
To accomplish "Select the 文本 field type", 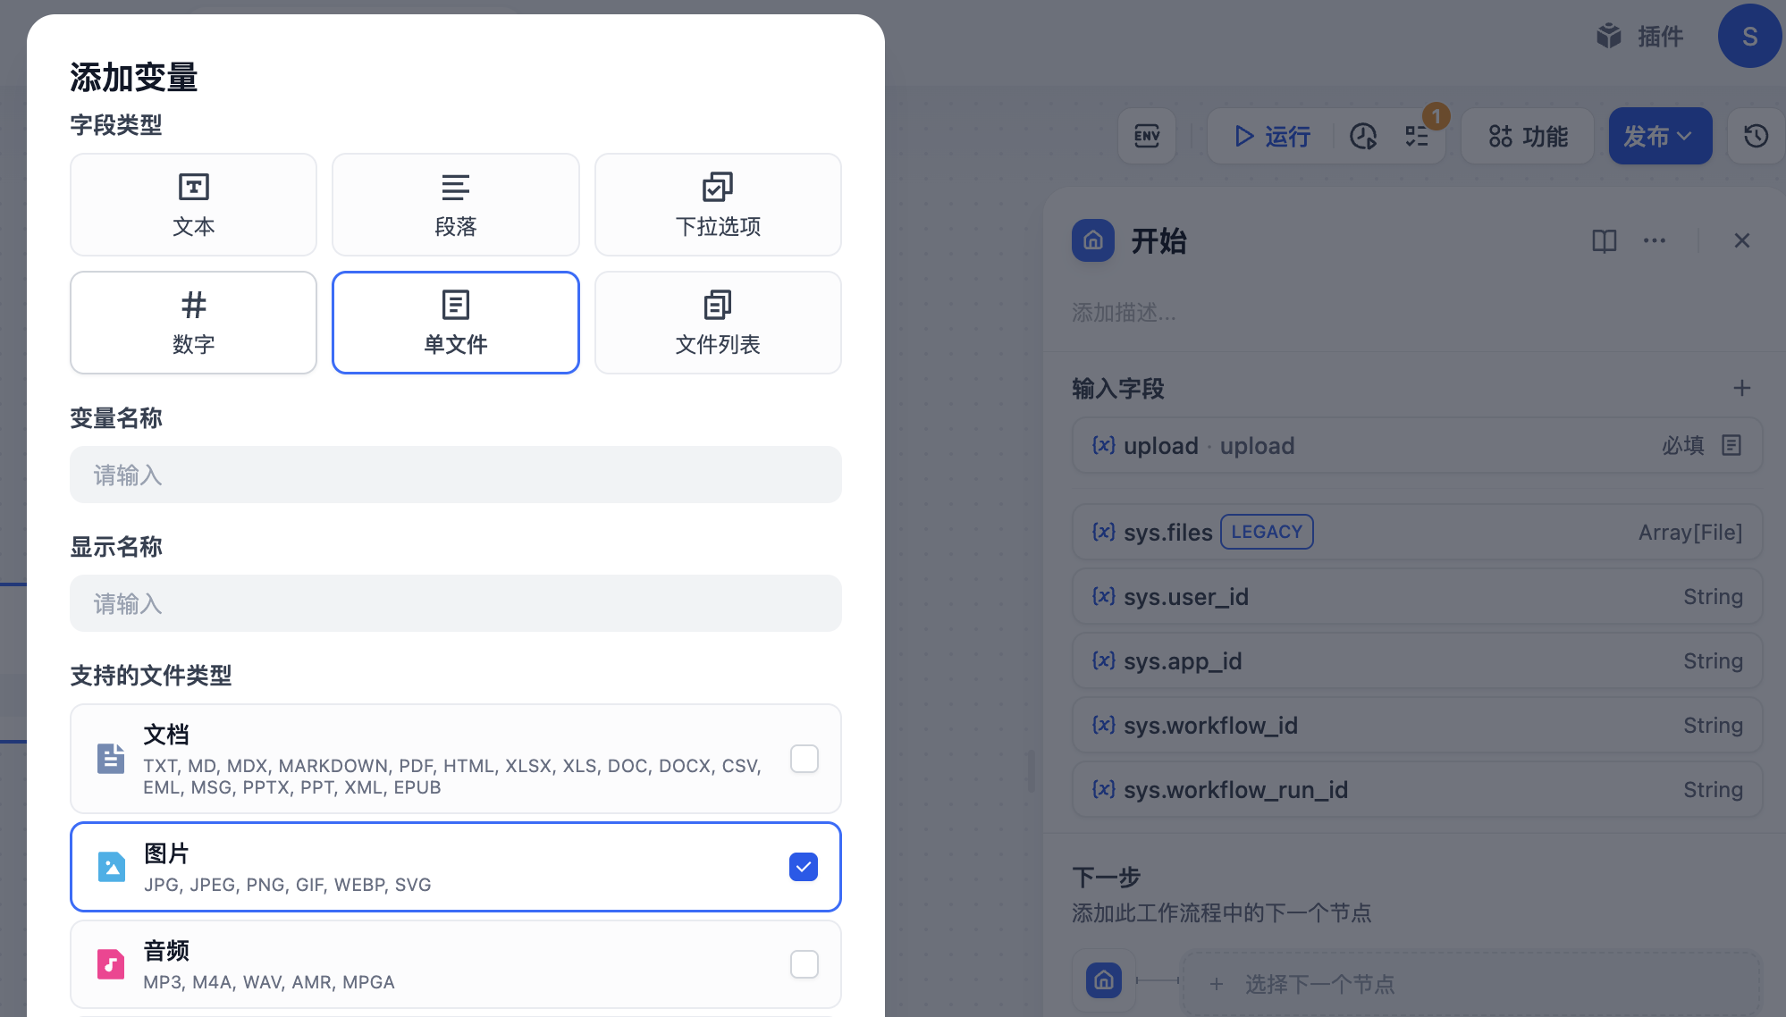I will (193, 205).
